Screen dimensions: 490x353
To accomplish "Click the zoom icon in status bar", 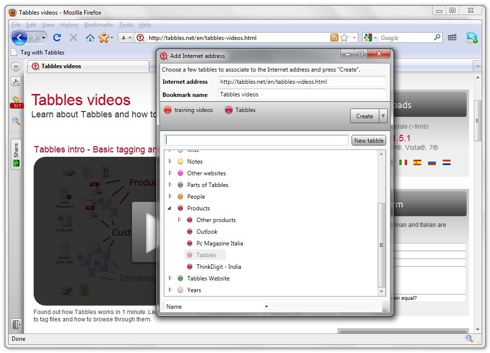I will click(x=469, y=339).
